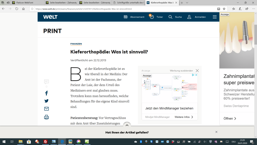The height and width of the screenshot is (145, 257).
Task: Open the reading view book icon
Action: (219, 9)
